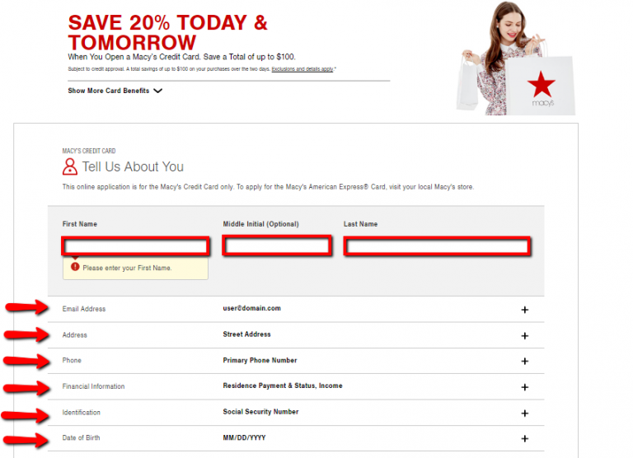
Task: Select Address row label
Action: [x=75, y=335]
